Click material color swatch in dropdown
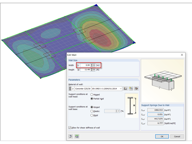 pos(70,88)
